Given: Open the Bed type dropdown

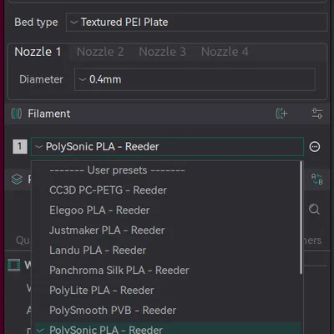Looking at the screenshot, I should tap(196, 22).
